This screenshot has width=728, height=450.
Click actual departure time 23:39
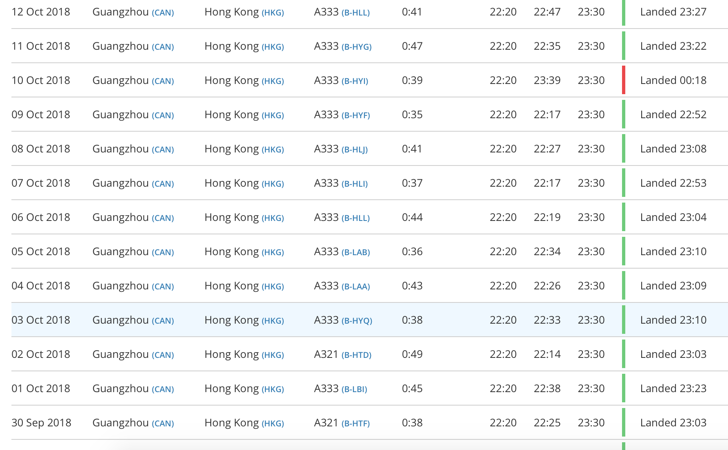(547, 80)
